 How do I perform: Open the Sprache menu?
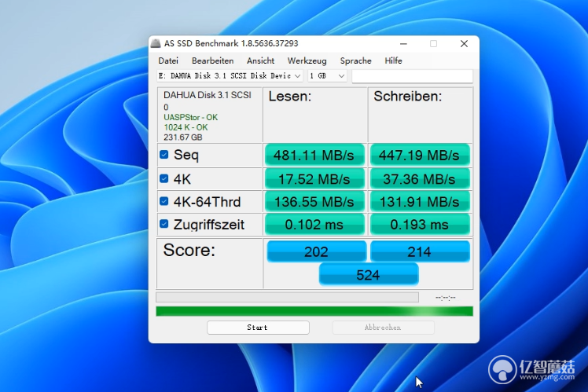355,60
